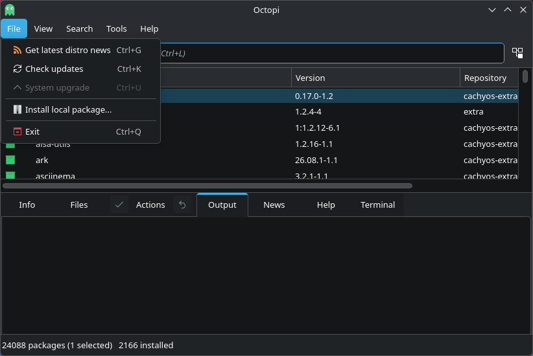This screenshot has width=533, height=356.
Task: Click the Octopi ghost app icon
Action: [10, 10]
